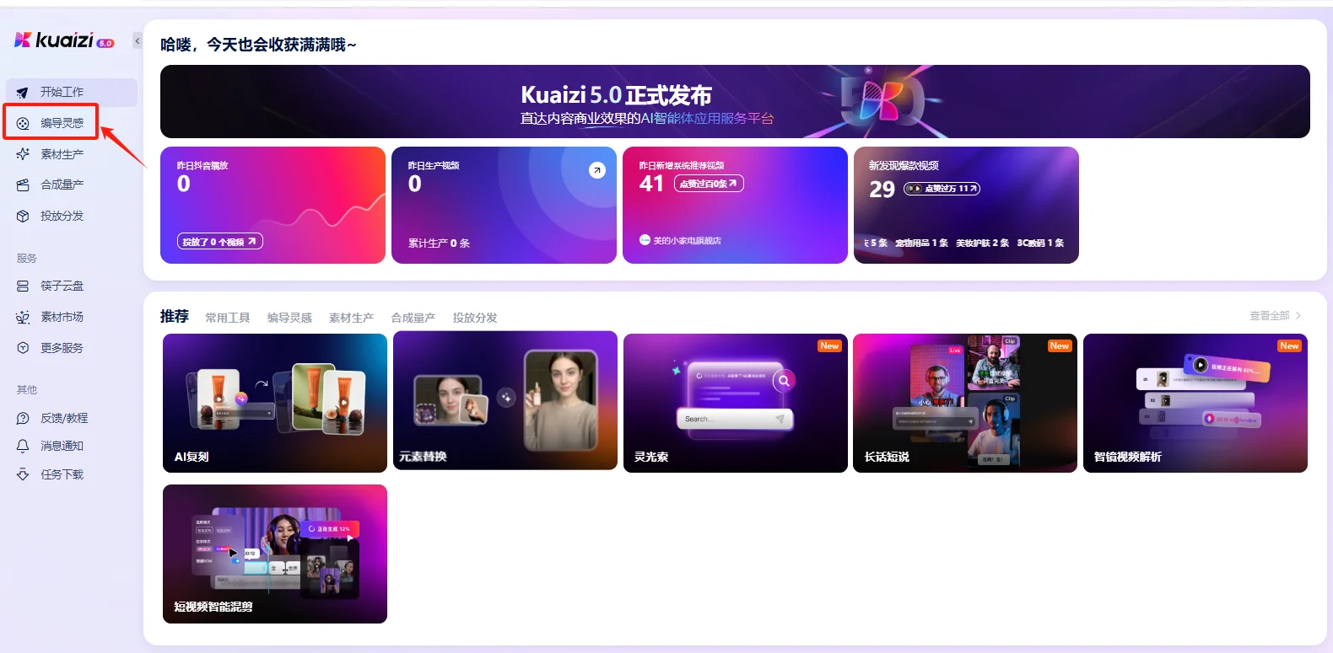Click the 素材市场 sidebar icon
Screen dimensions: 1333x653
[23, 317]
